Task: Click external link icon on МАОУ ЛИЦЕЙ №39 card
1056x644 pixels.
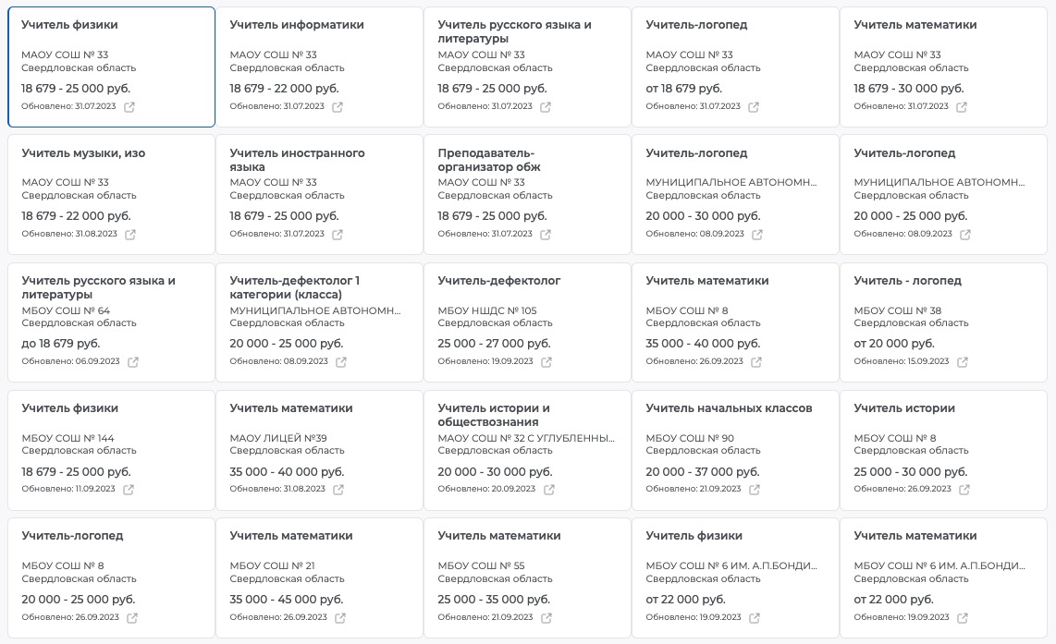Action: [338, 490]
